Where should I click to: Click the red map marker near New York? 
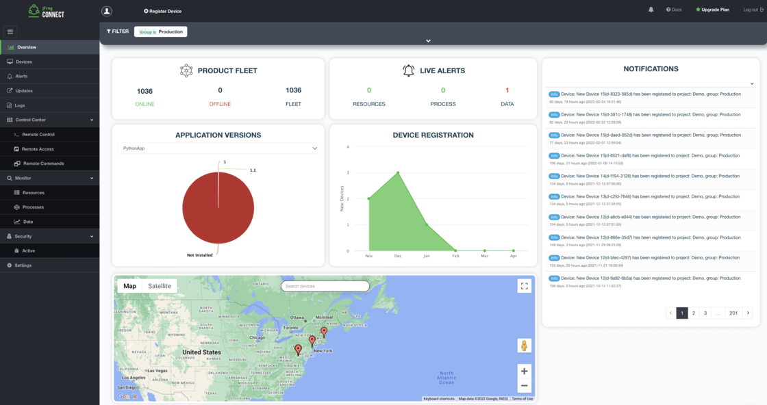click(312, 340)
